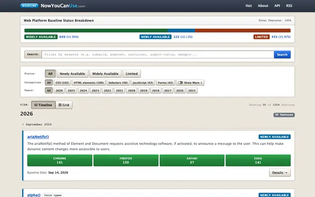Filter by year 2025
The height and width of the screenshot is (197, 315).
(71, 91)
